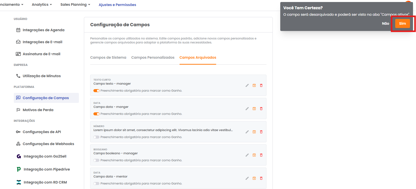
Task: Click the trash icon for the Lorem ipsum field
Action: tap(261, 132)
